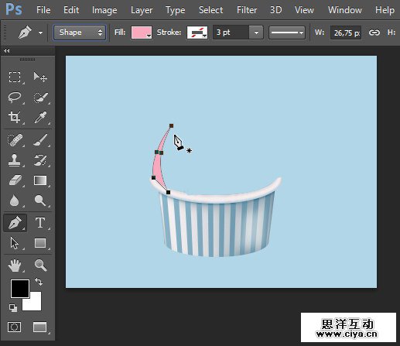Click the Pen tool icon in the options bar
The height and width of the screenshot is (346, 400).
click(x=25, y=33)
